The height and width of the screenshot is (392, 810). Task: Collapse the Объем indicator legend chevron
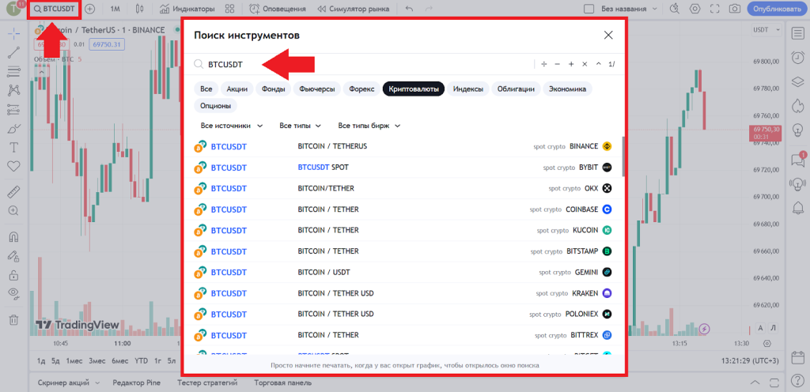tap(41, 72)
